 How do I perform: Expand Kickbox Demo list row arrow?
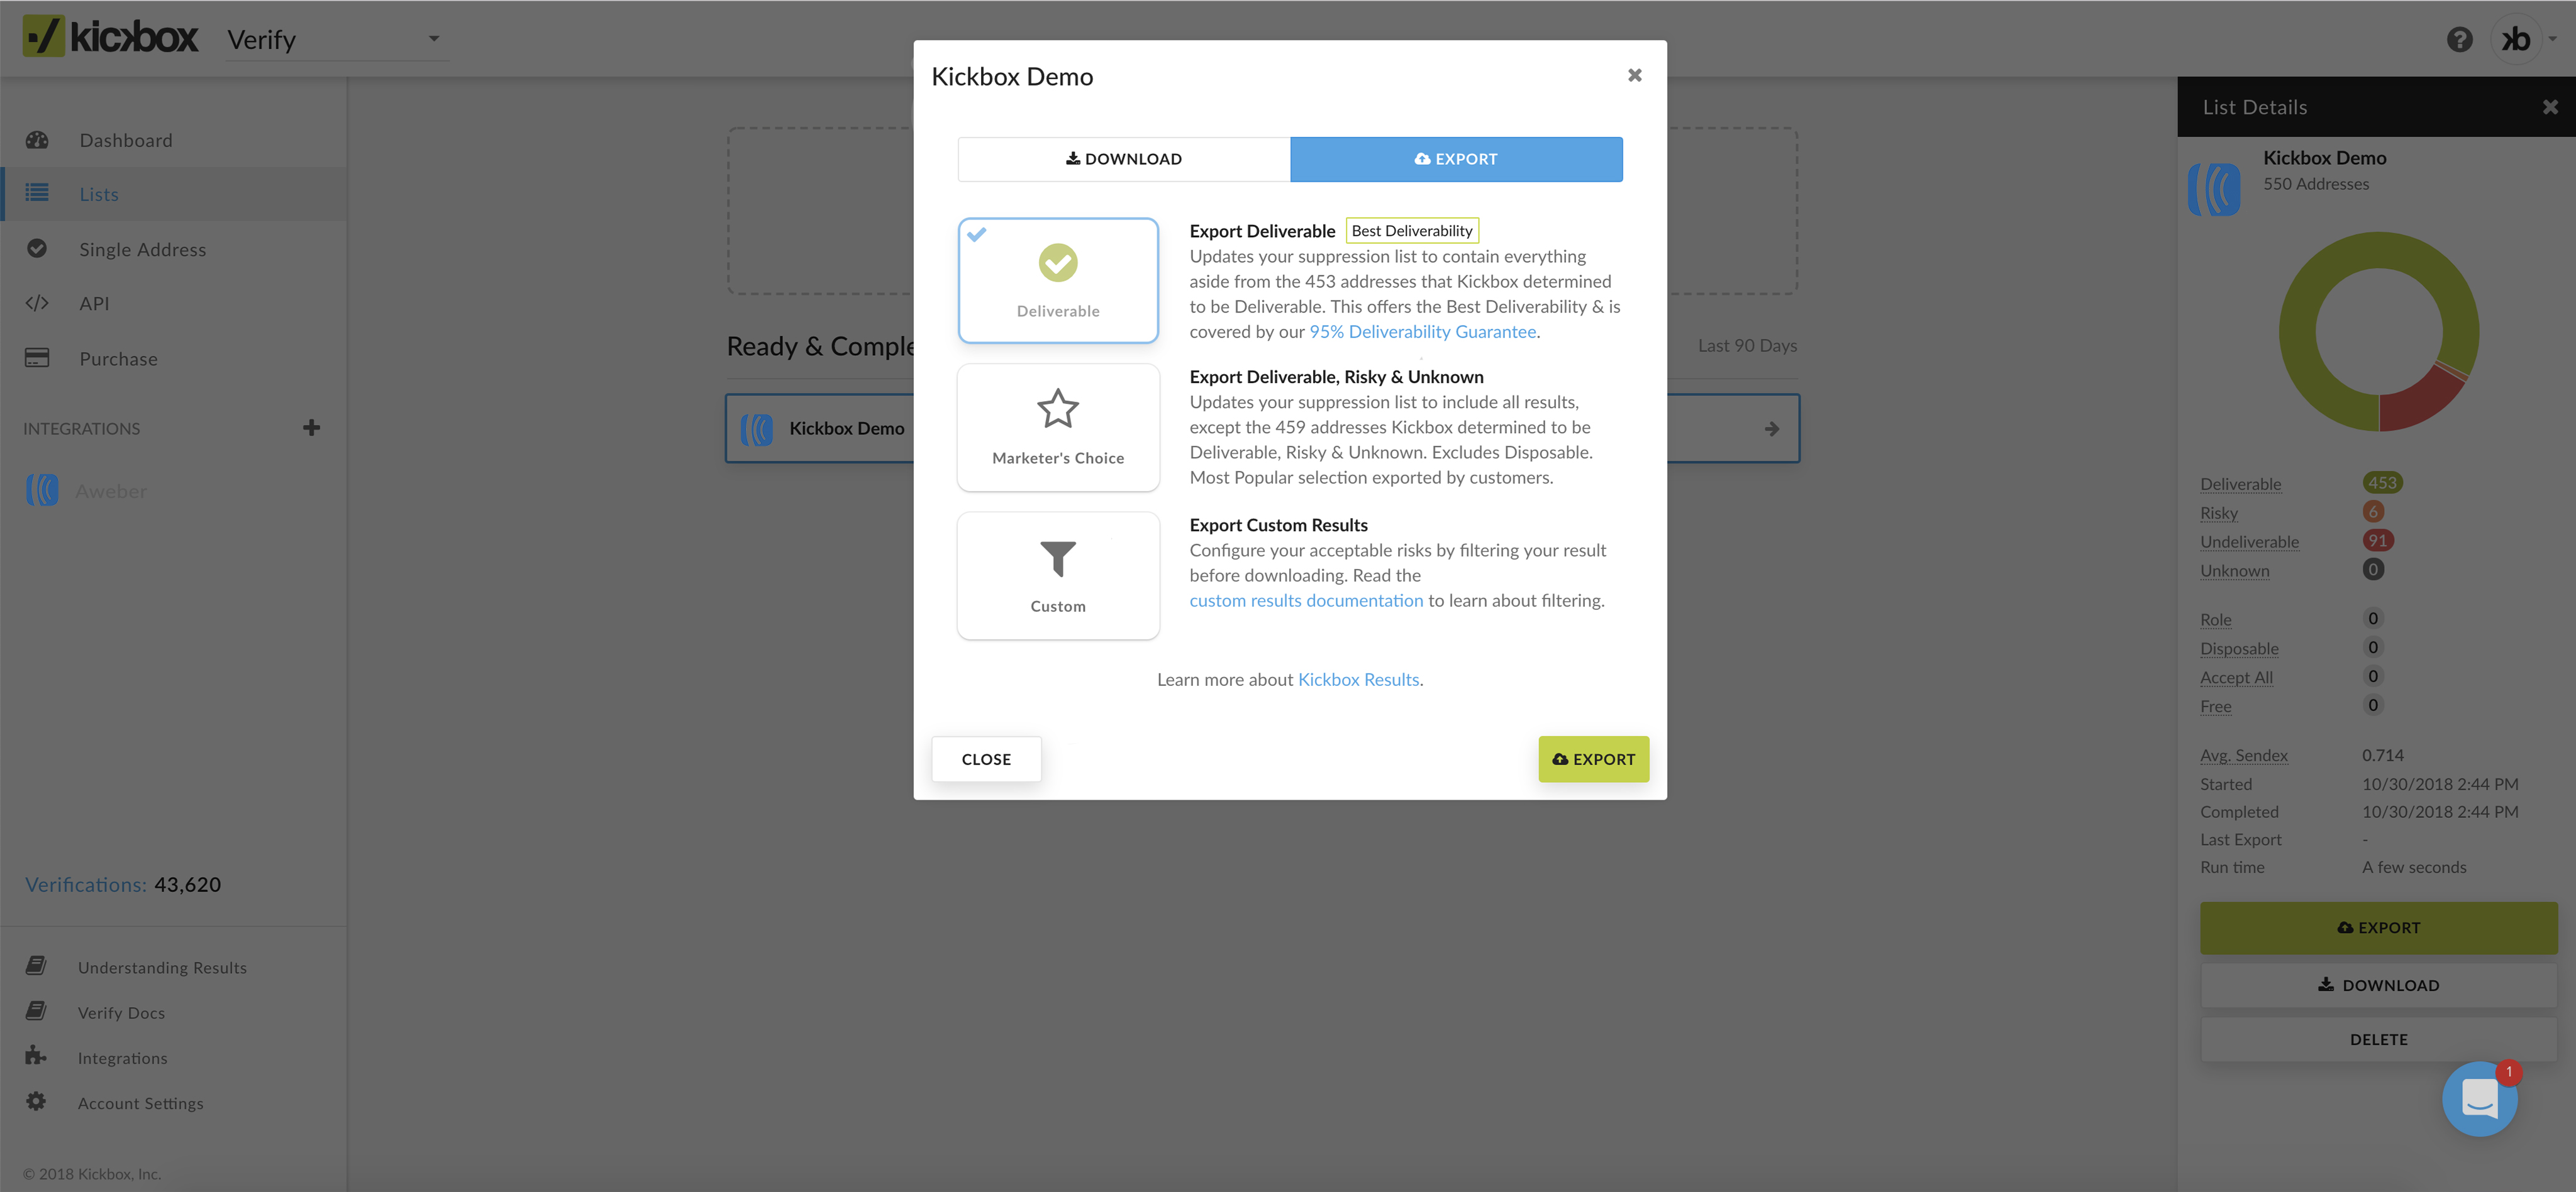[1771, 428]
